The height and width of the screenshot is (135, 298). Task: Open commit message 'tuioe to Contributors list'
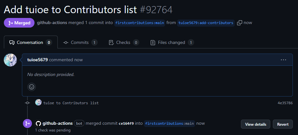click(x=71, y=103)
